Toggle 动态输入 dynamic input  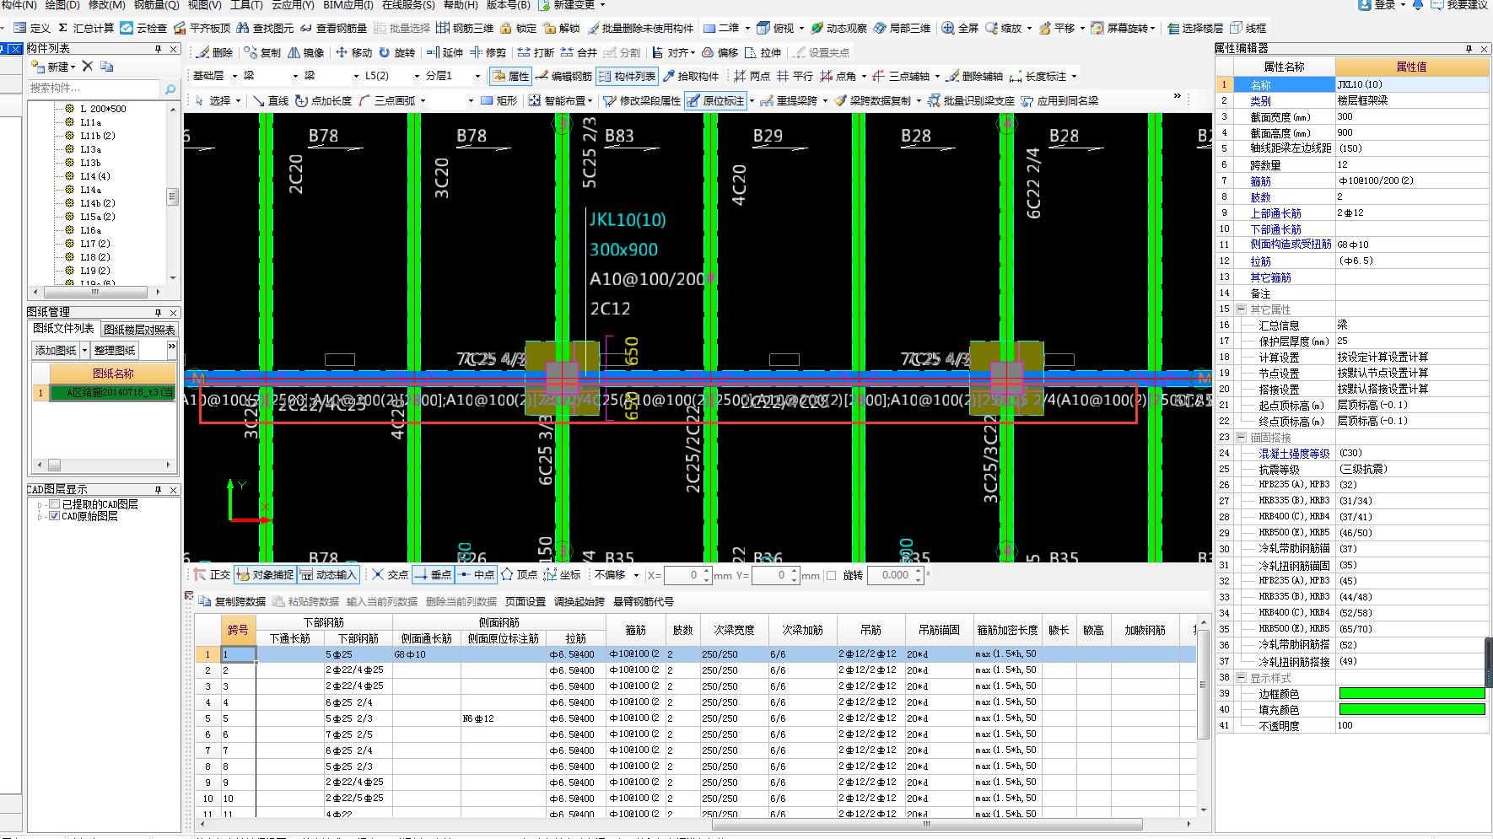pos(329,574)
